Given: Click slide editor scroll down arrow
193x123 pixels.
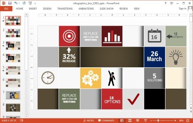Looking at the screenshot, I should coord(191,105).
